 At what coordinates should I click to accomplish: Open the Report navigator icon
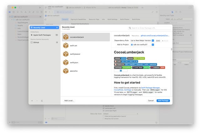41,12
